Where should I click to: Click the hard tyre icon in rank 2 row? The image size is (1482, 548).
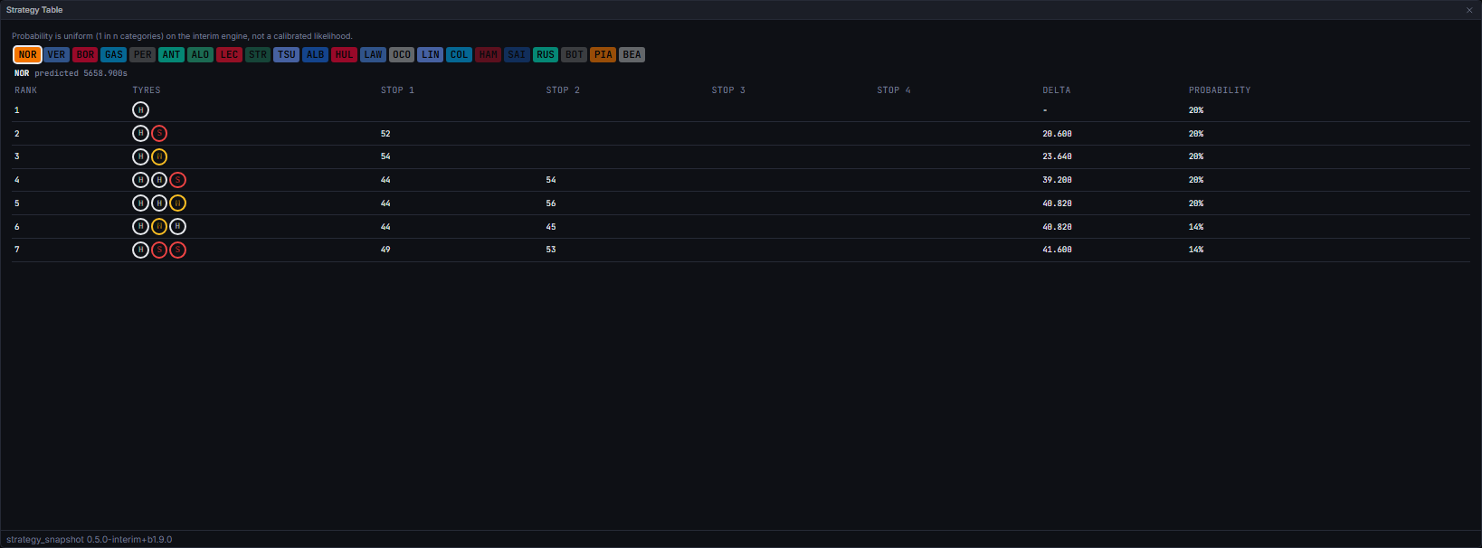(x=140, y=134)
